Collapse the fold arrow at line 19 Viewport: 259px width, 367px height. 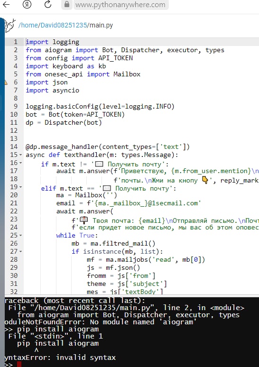(20, 187)
